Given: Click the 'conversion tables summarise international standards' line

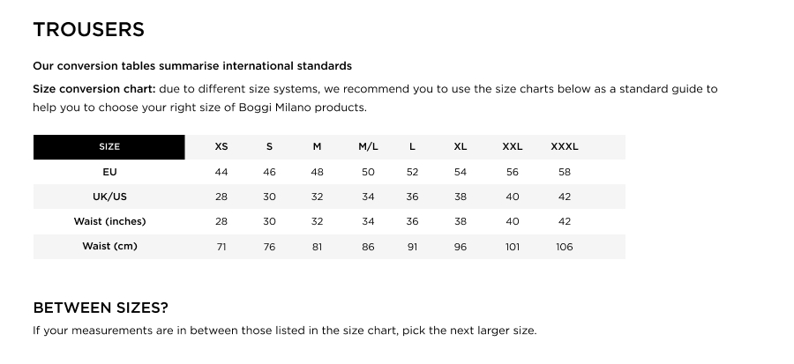Looking at the screenshot, I should coord(192,66).
